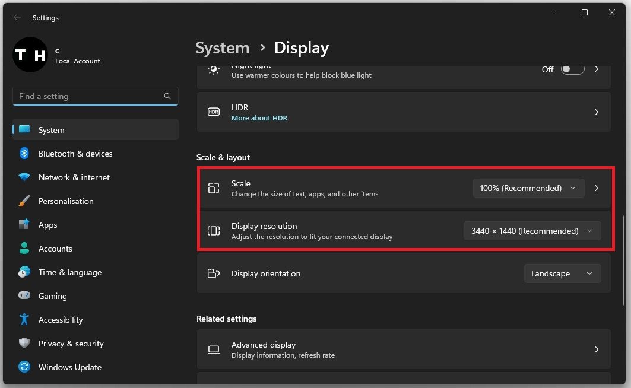Viewport: 631px width, 388px height.
Task: Click the Find a setting search field
Action: point(89,96)
